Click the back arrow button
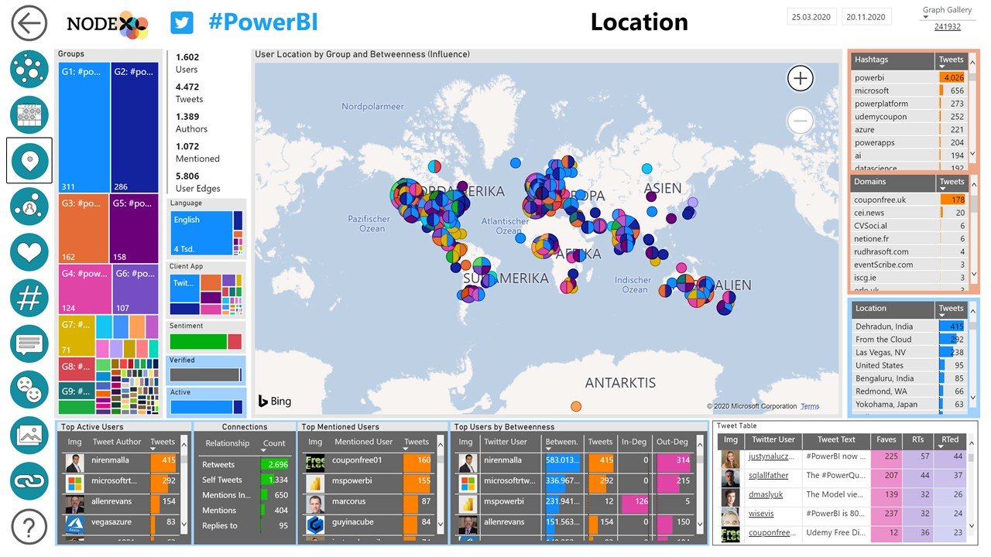The height and width of the screenshot is (557, 991). coord(29,24)
